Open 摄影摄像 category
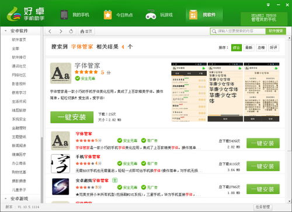The width and height of the screenshot is (292, 212). [x=19, y=181]
